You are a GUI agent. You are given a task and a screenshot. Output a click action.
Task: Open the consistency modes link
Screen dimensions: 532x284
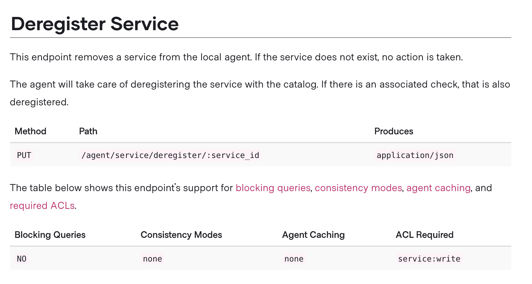tap(358, 188)
